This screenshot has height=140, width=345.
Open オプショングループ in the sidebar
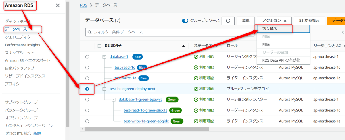(21, 118)
